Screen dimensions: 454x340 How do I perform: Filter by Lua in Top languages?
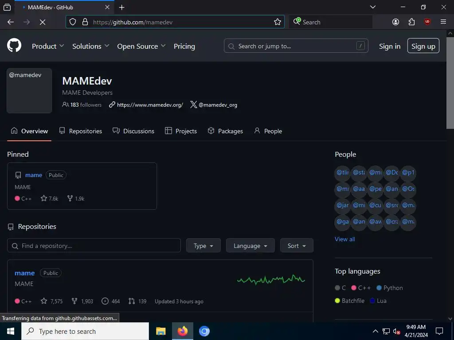pyautogui.click(x=378, y=301)
